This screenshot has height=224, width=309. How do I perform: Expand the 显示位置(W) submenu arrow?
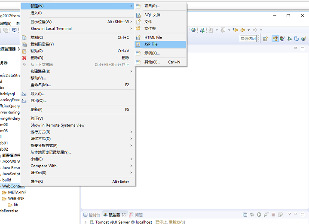[x=131, y=21]
